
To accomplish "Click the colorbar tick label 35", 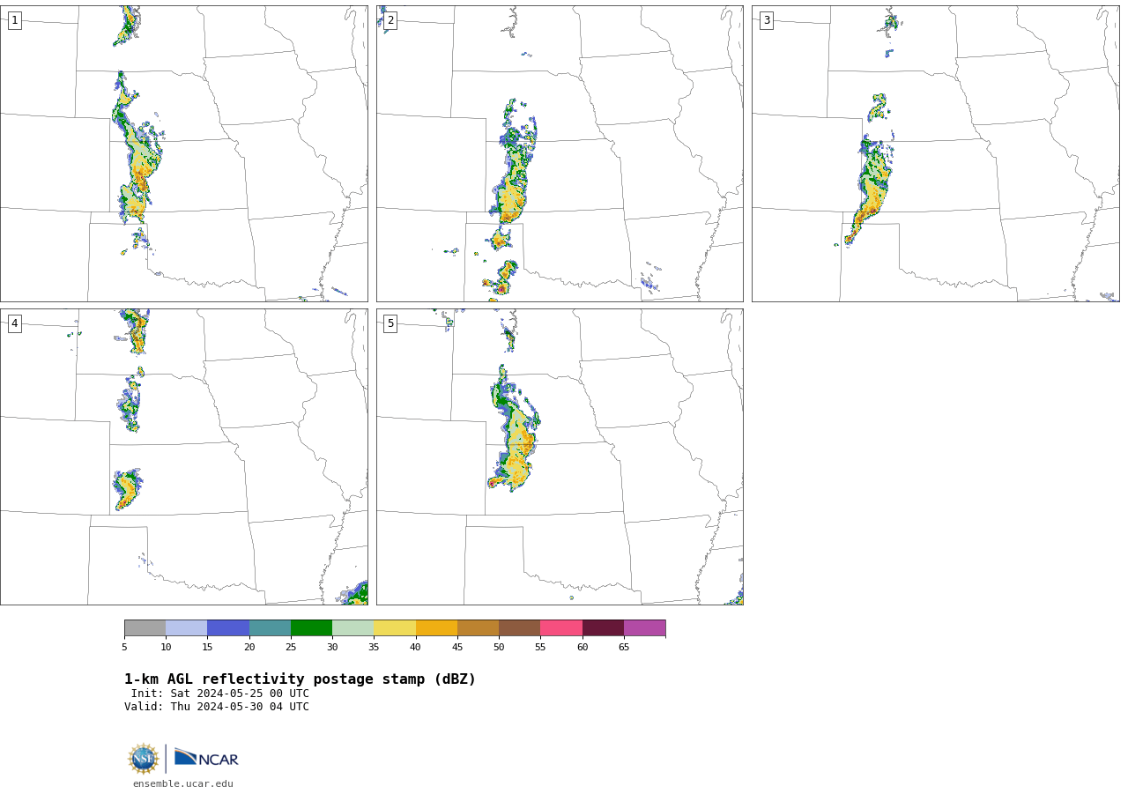I will (374, 648).
